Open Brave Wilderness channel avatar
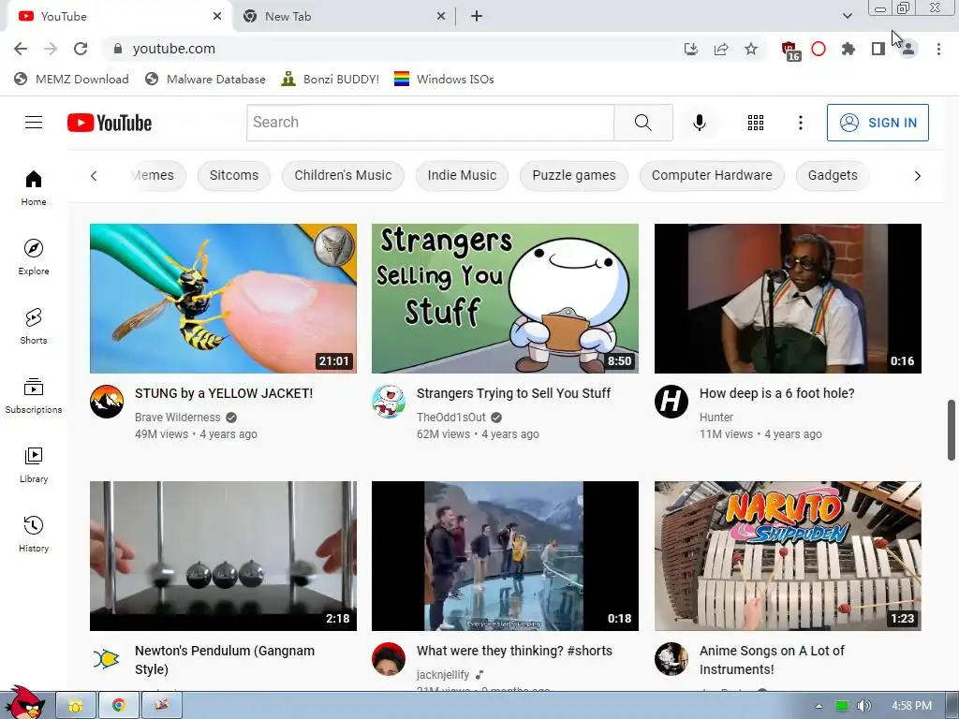Viewport: 959px width, 719px height. pyautogui.click(x=107, y=402)
